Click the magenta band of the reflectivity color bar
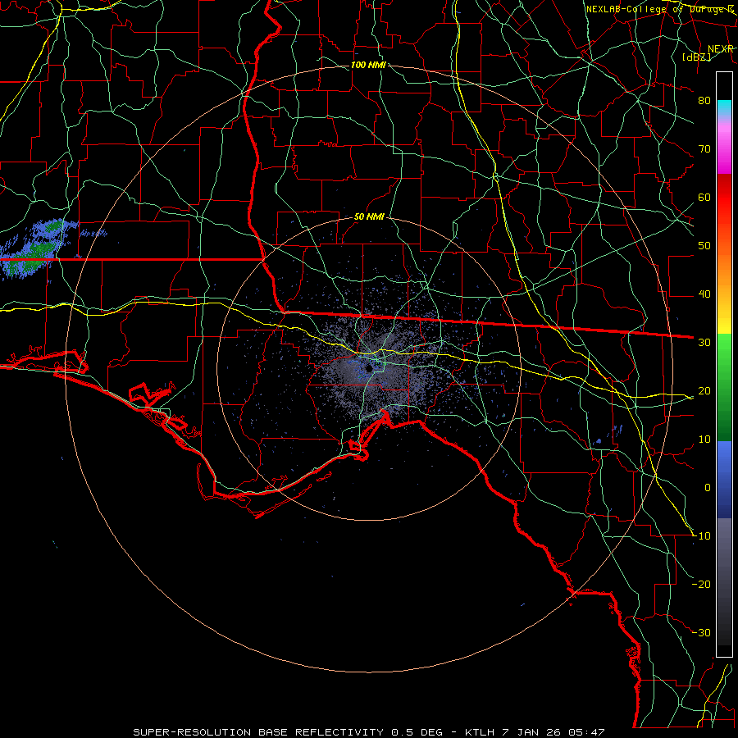This screenshot has width=738, height=738. click(x=724, y=146)
